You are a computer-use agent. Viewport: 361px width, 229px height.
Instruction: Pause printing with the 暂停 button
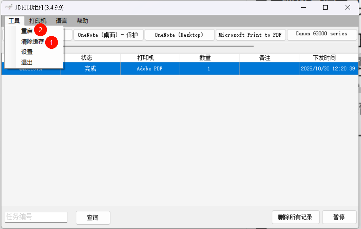pyautogui.click(x=339, y=217)
